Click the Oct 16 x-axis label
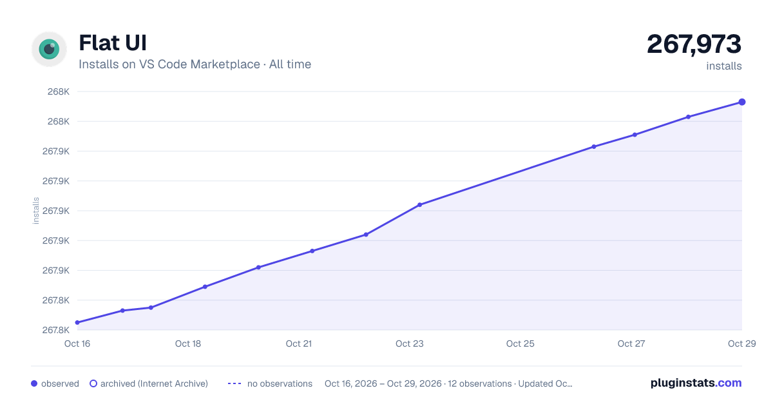The width and height of the screenshot is (773, 406). click(x=77, y=343)
